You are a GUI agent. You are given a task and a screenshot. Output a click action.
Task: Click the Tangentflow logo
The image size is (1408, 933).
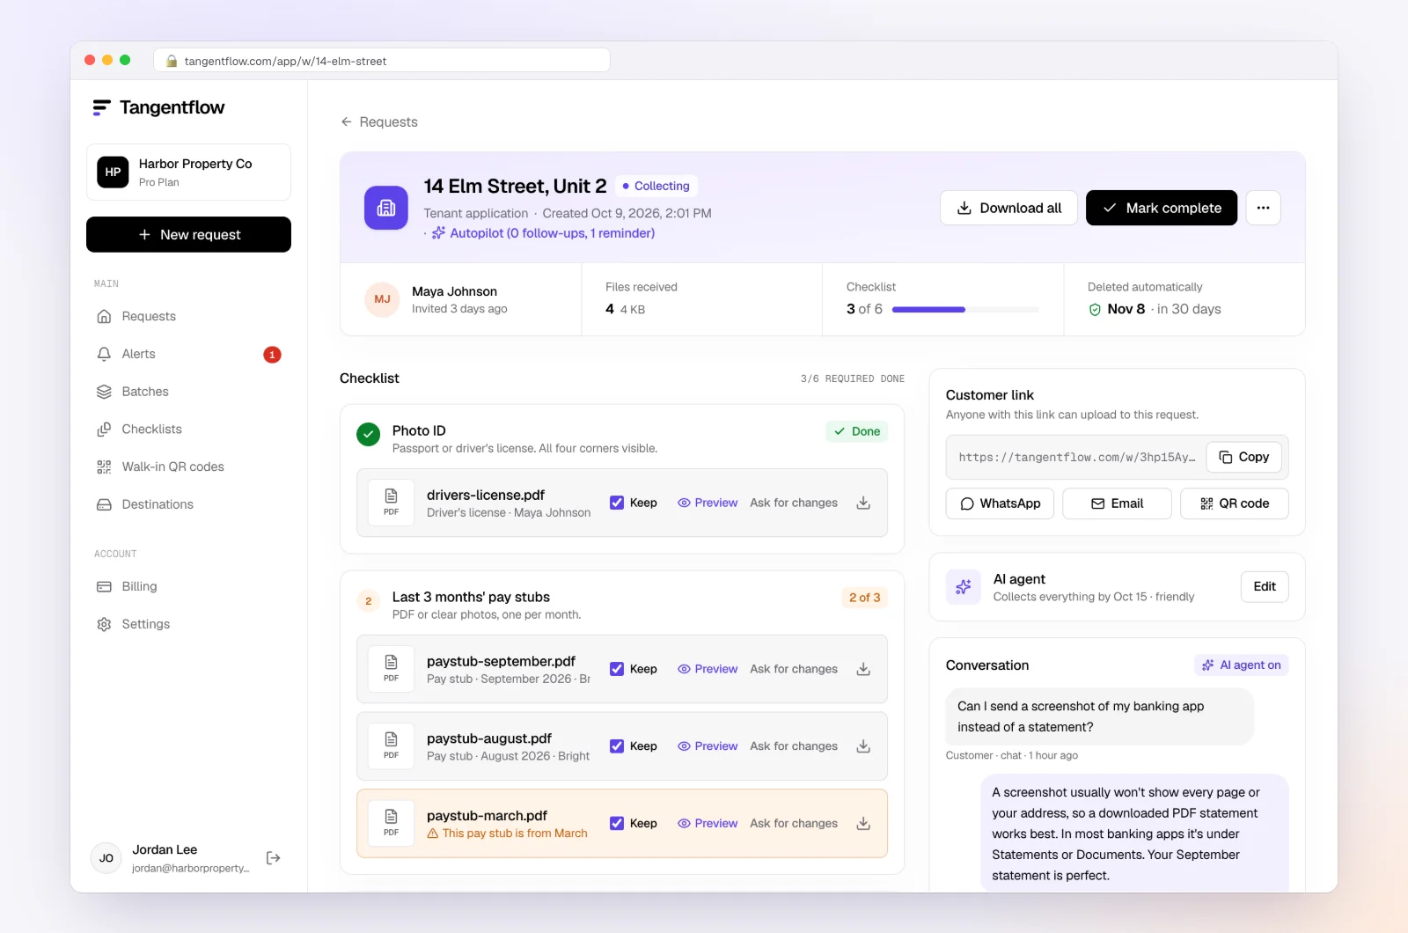158,107
